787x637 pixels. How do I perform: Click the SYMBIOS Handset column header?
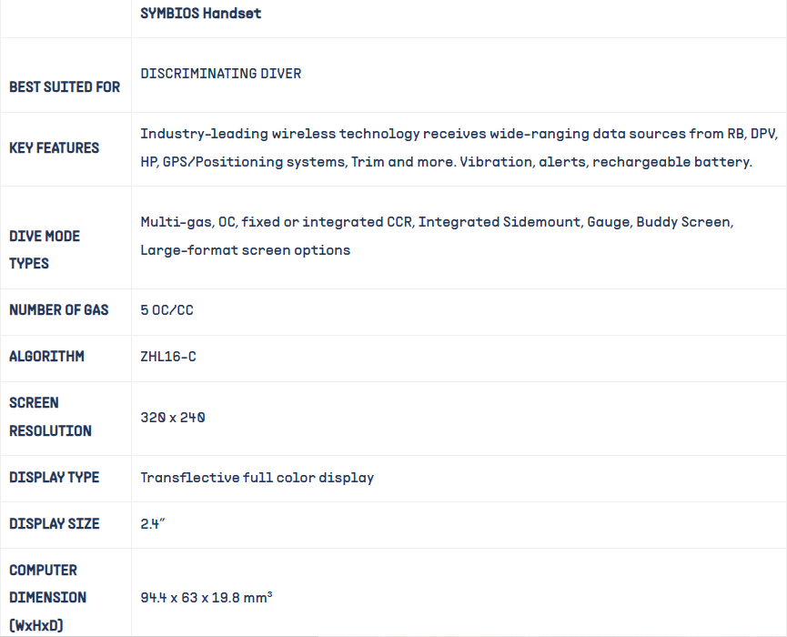point(201,14)
